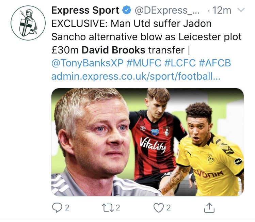This screenshot has height=222, width=255.
Task: Click the retweet count number
Action: (x=118, y=208)
